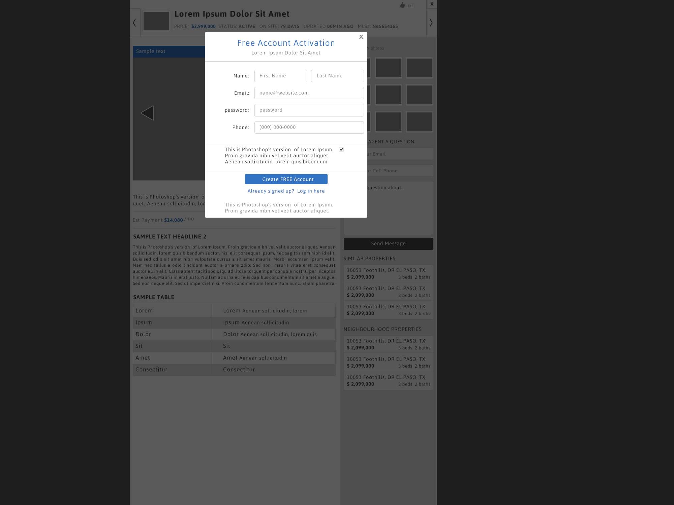Open the second Neighbourhood Properties listing
The image size is (674, 505).
pos(388,363)
